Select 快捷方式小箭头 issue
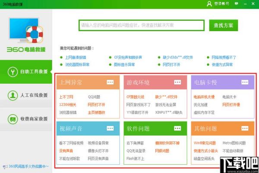 [206, 151]
